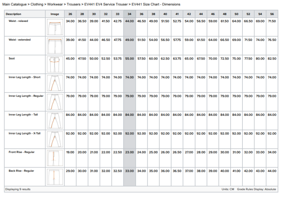Screen dimensions: 295x206
Task: Open the Inner Leg Length - Tall diagram
Action: point(54,120)
